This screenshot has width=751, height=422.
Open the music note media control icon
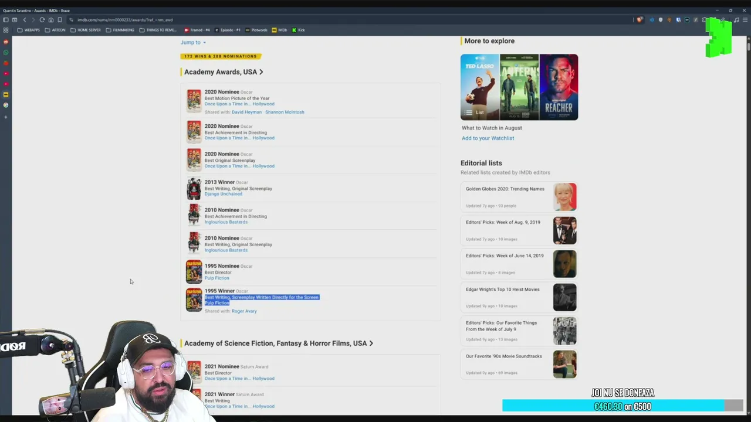736,20
